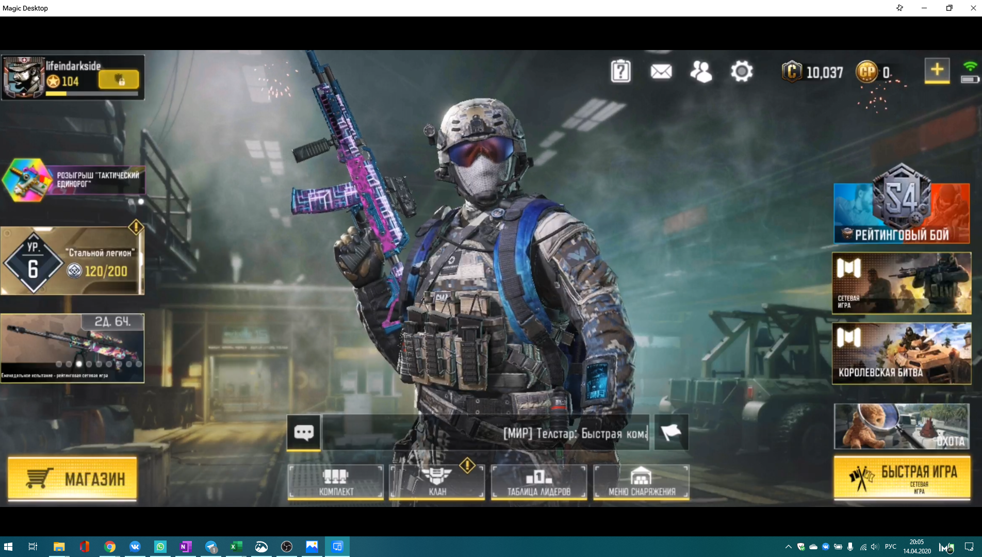Open weekly challenge weapon banner
Image resolution: width=982 pixels, height=557 pixels.
72,348
